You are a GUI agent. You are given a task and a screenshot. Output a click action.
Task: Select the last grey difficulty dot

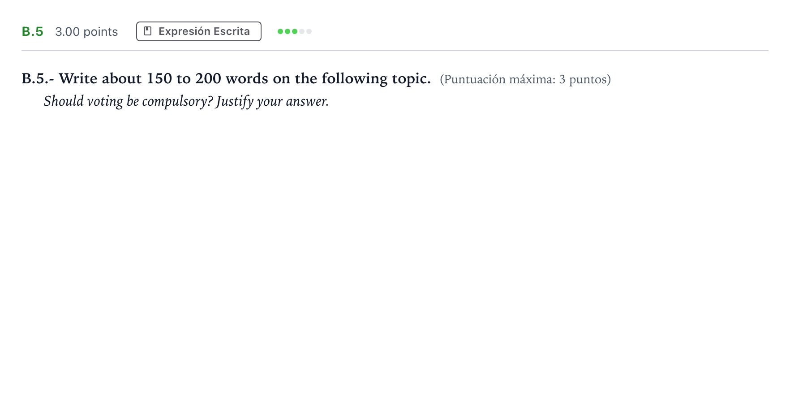309,31
